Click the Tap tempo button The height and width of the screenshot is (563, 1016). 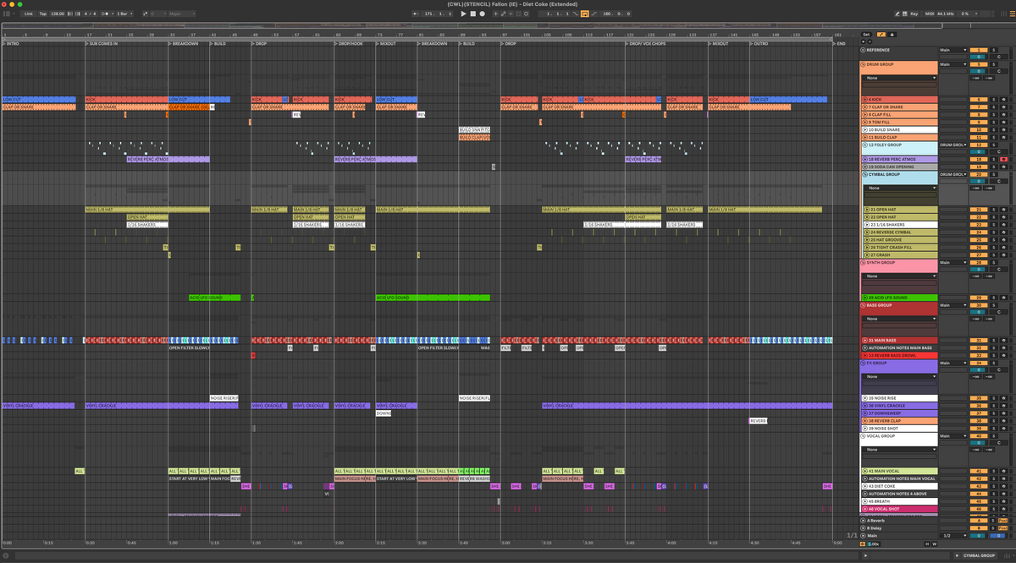click(x=43, y=14)
